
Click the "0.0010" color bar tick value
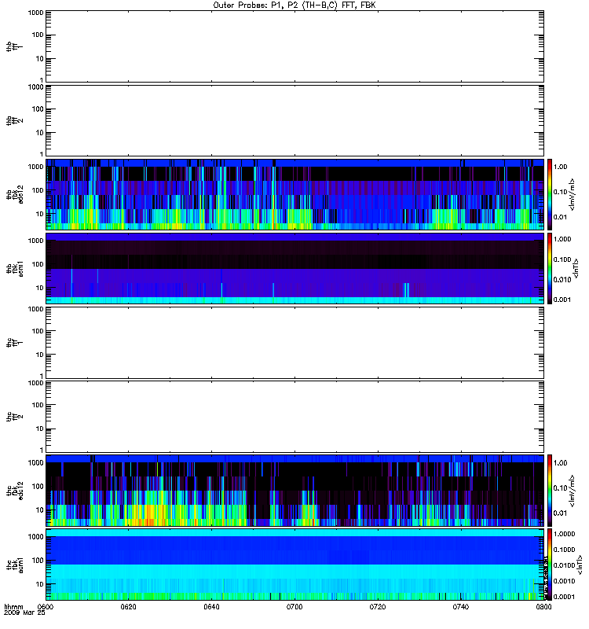click(564, 581)
